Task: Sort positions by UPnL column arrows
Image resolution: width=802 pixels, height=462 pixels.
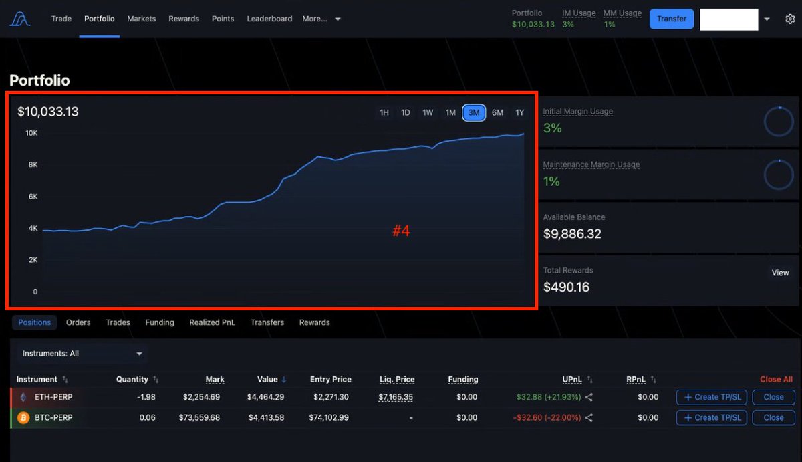Action: coord(589,380)
